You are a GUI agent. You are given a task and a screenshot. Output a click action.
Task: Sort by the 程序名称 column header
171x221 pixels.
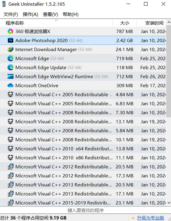point(56,23)
